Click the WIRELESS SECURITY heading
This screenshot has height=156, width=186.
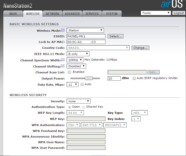point(28,95)
